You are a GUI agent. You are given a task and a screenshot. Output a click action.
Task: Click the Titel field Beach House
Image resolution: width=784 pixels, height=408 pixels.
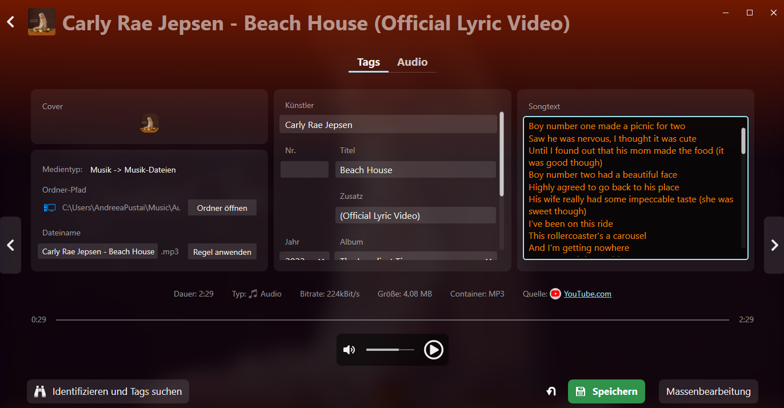[x=415, y=170]
